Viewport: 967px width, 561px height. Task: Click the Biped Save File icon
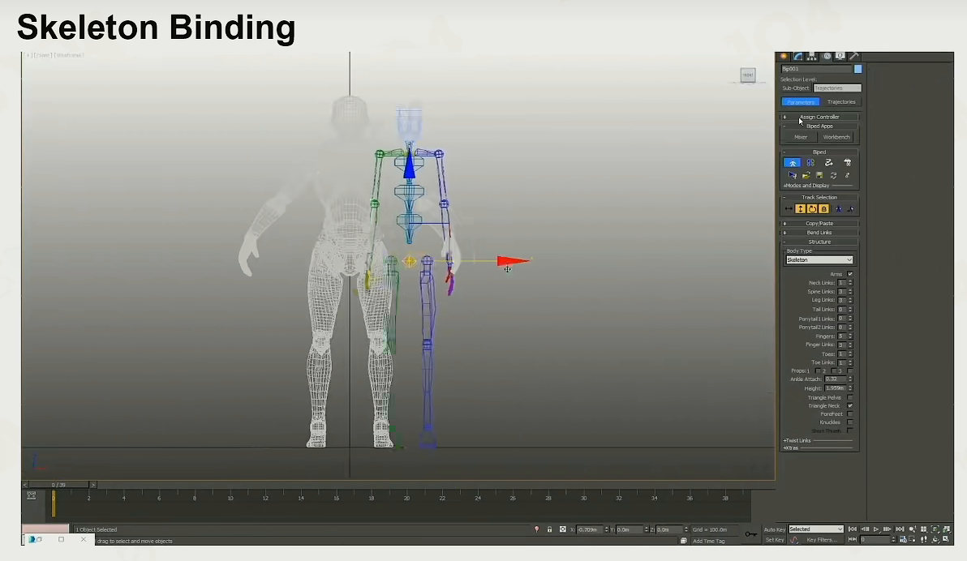pos(819,176)
